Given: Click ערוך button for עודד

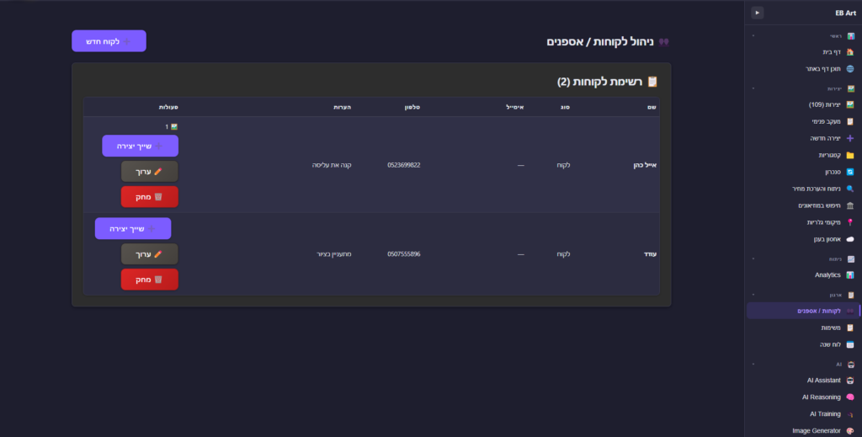Looking at the screenshot, I should 149,253.
